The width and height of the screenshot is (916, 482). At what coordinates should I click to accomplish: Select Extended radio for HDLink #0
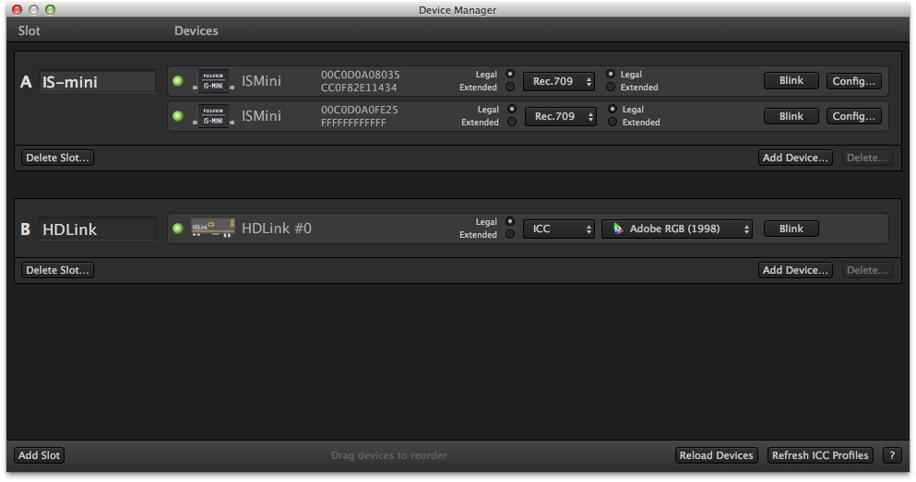point(510,235)
